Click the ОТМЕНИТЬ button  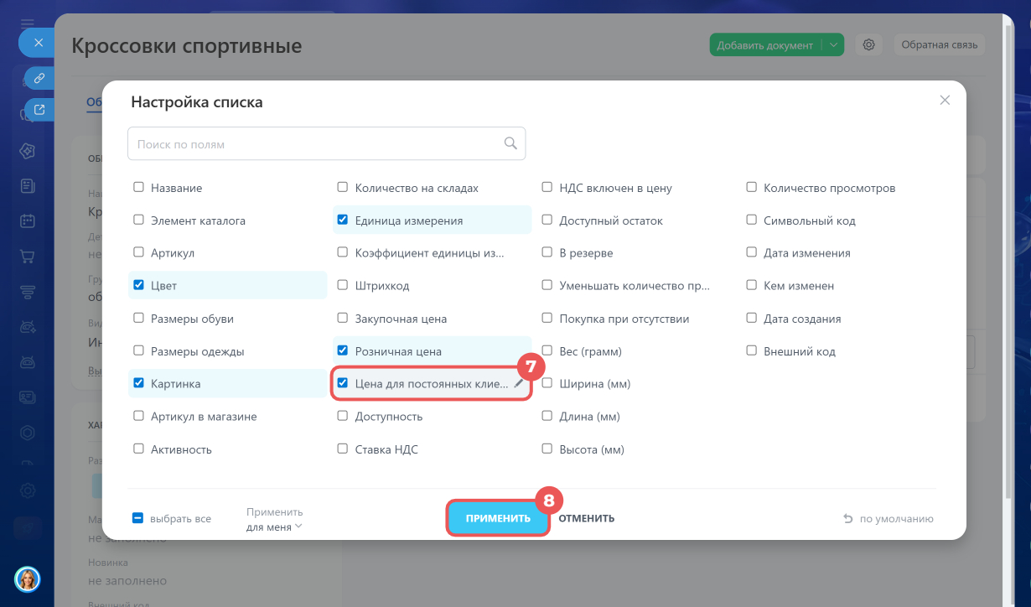point(587,518)
